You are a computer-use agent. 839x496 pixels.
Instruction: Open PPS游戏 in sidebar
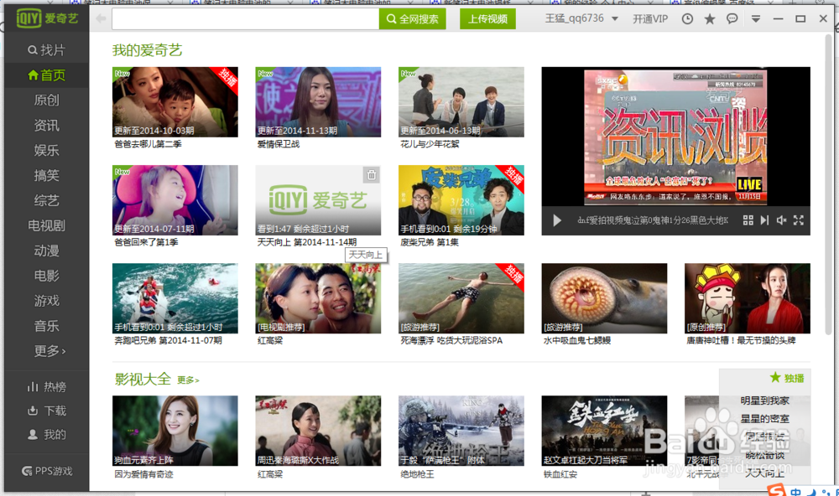click(46, 471)
